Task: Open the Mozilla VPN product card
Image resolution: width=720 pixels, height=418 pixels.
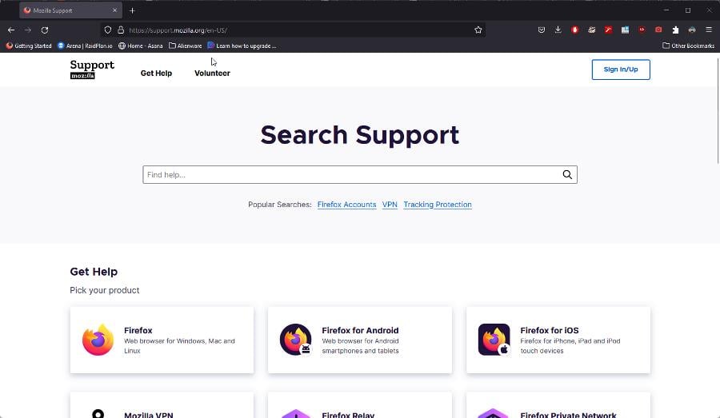Action: point(162,405)
